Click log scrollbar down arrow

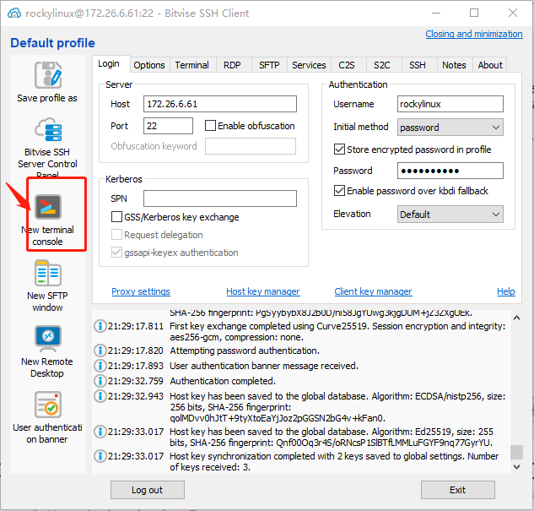[x=516, y=467]
